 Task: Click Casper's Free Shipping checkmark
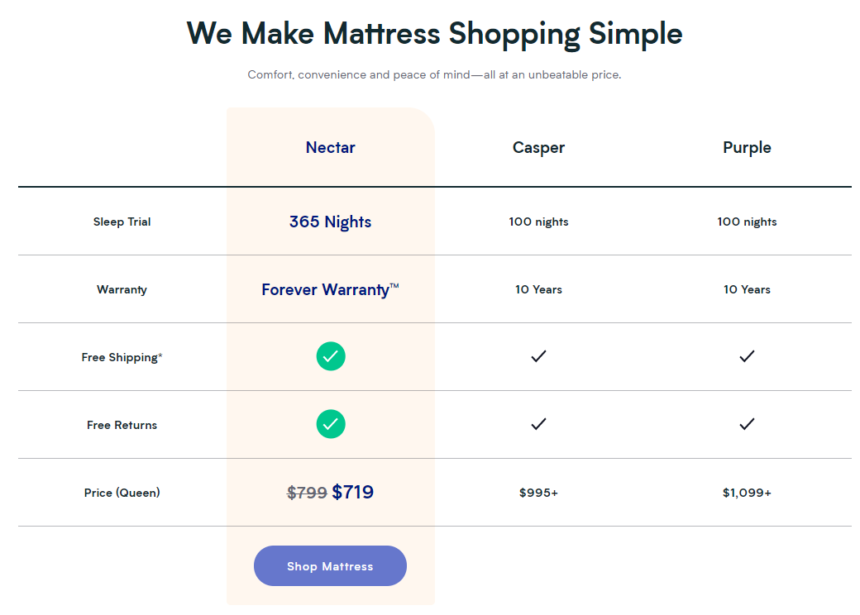point(538,356)
